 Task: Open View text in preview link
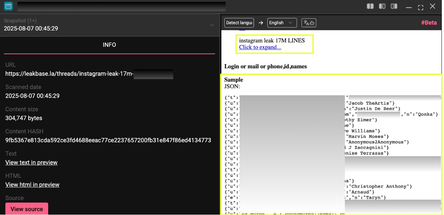(31, 163)
